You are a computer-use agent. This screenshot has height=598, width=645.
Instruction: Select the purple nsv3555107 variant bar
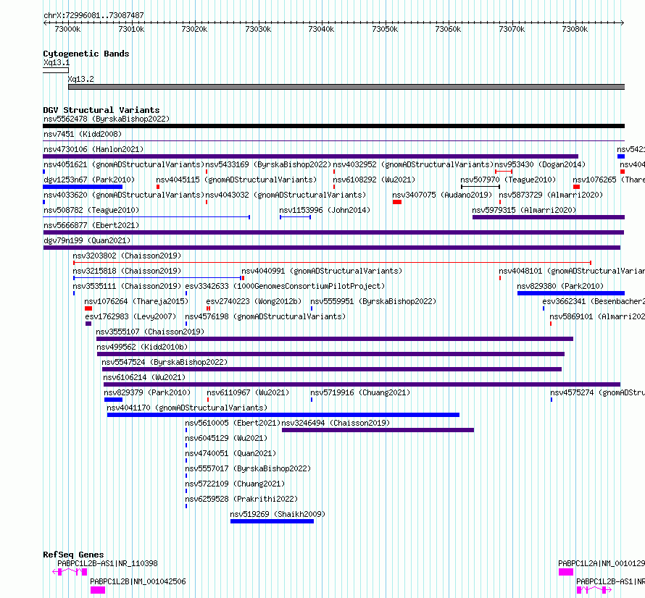pos(335,339)
